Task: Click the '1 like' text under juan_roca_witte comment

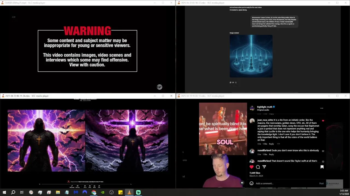Action: [265, 144]
